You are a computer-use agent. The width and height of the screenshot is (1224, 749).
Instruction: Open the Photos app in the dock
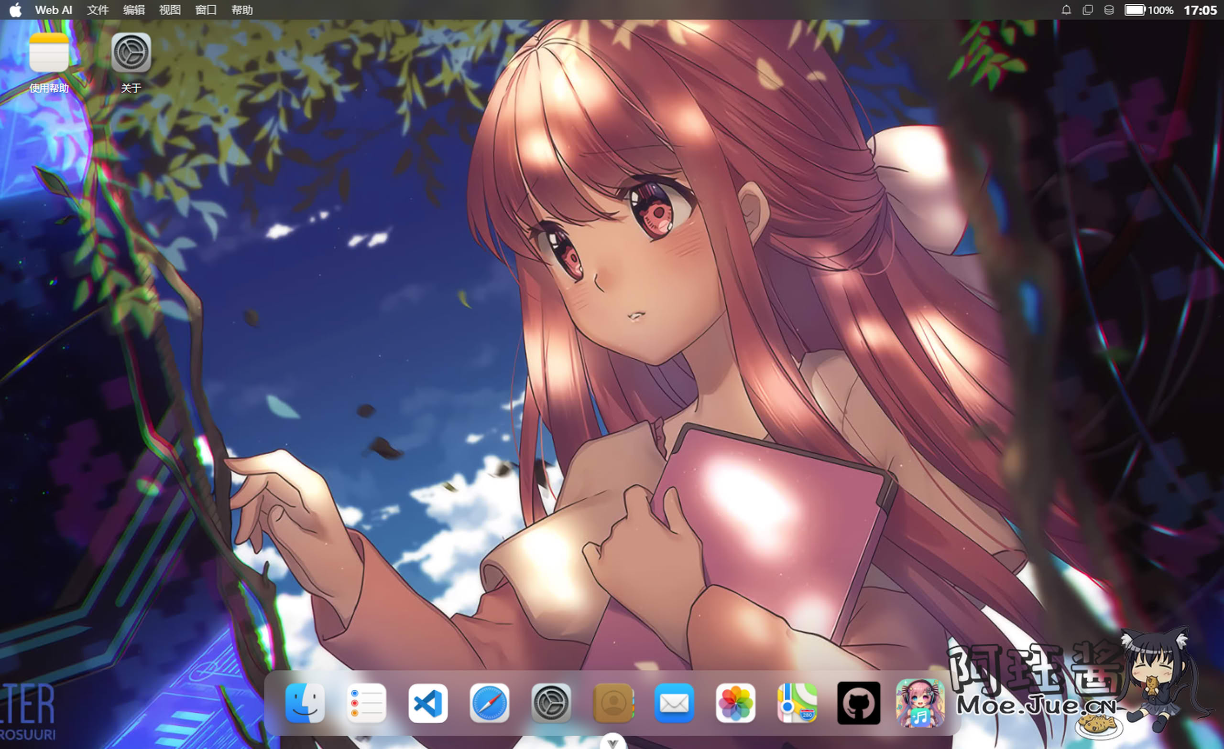(x=736, y=703)
